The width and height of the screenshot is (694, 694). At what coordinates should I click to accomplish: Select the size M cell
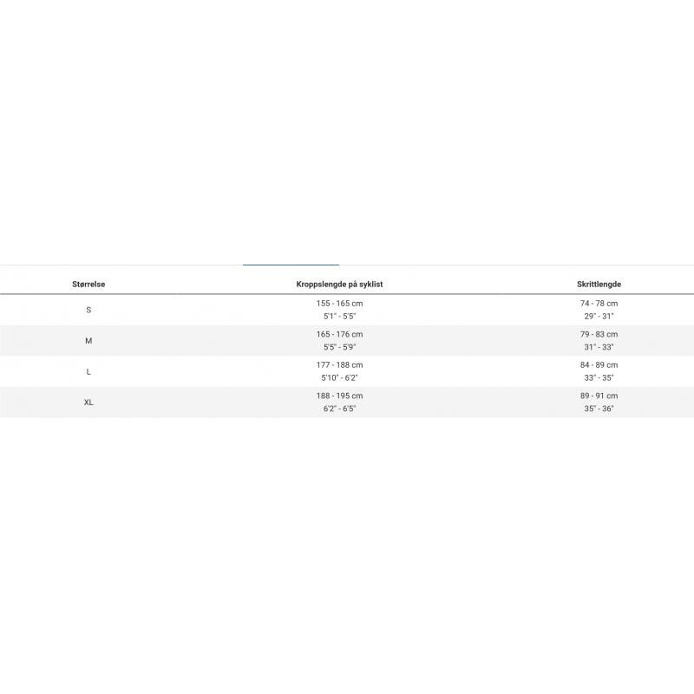tap(88, 341)
